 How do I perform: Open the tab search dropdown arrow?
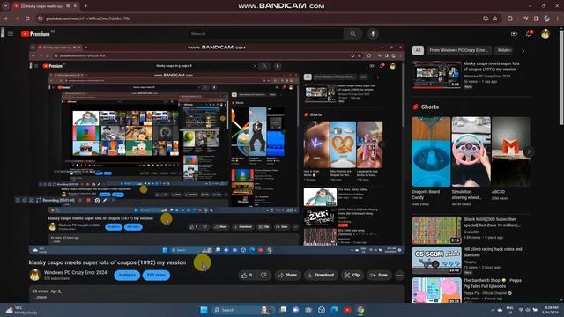tap(5, 6)
